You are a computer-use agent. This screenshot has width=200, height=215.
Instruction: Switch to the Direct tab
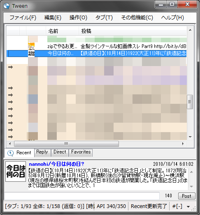[60, 153]
